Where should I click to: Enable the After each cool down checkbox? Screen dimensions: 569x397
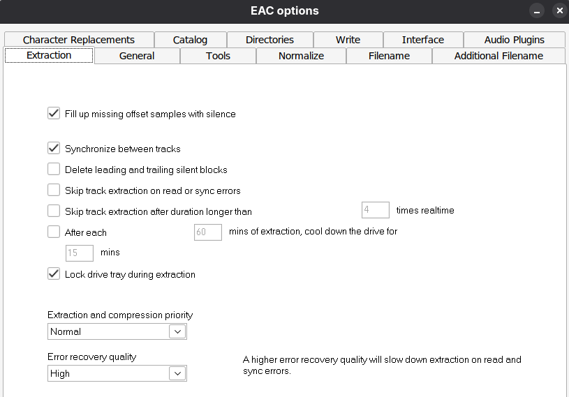(54, 232)
